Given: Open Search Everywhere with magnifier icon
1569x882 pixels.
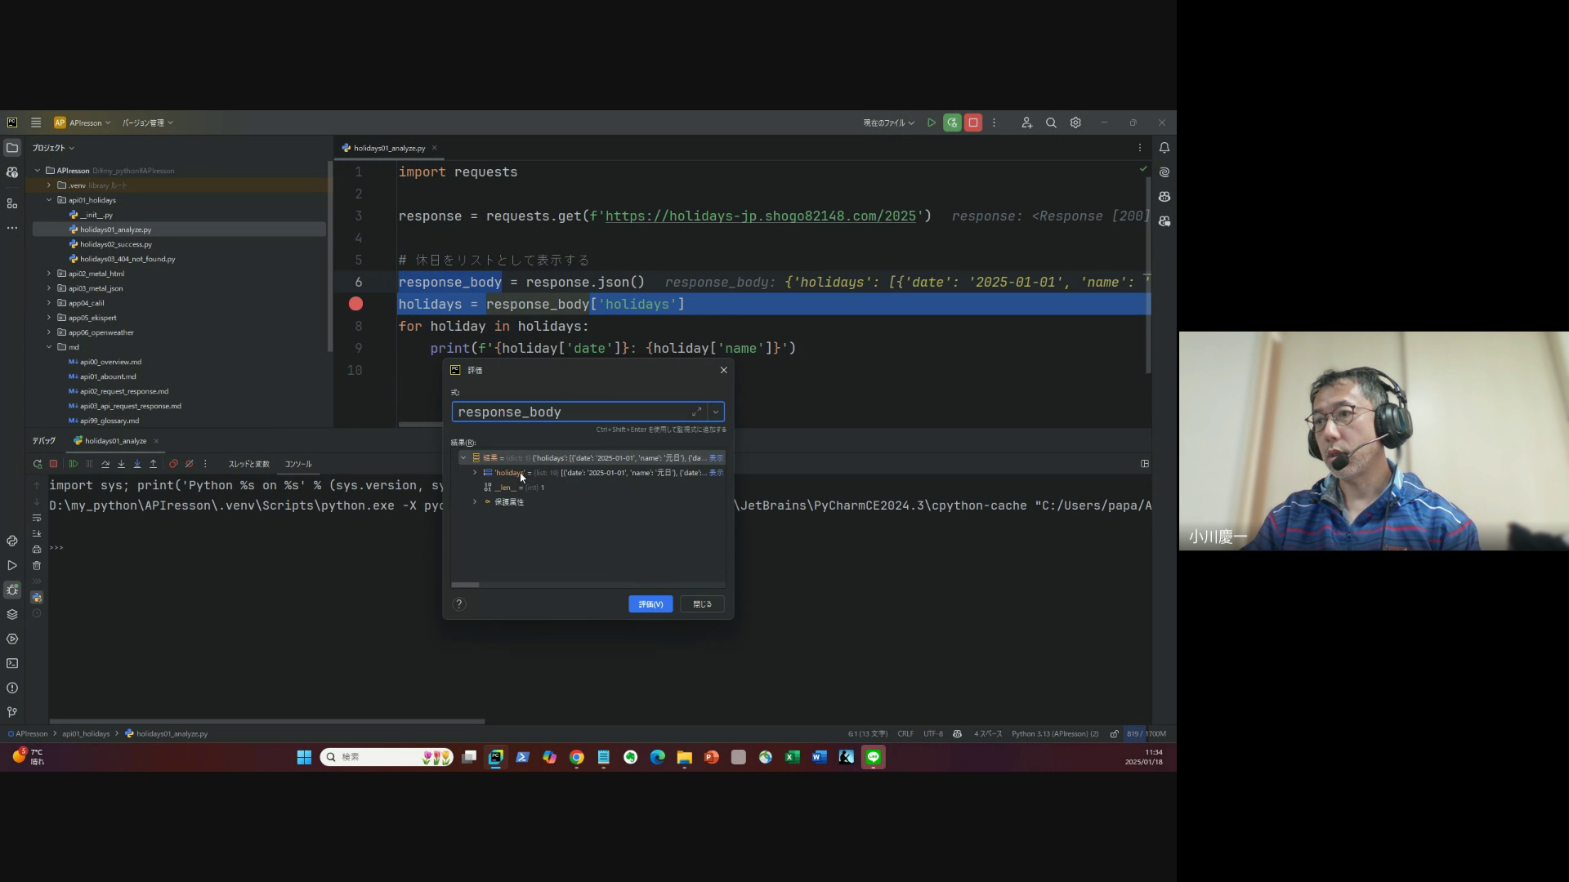Looking at the screenshot, I should click(x=1051, y=122).
